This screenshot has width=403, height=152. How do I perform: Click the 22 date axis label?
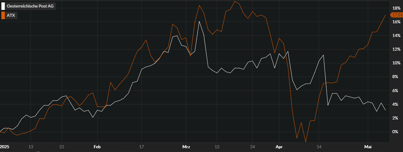tap(62, 147)
